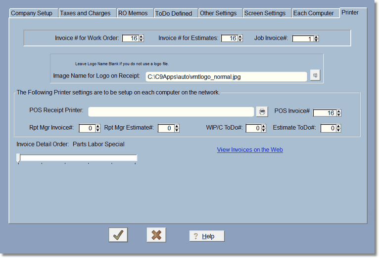379x258 pixels.
Task: Browse for logo image file icon
Action: 315,75
